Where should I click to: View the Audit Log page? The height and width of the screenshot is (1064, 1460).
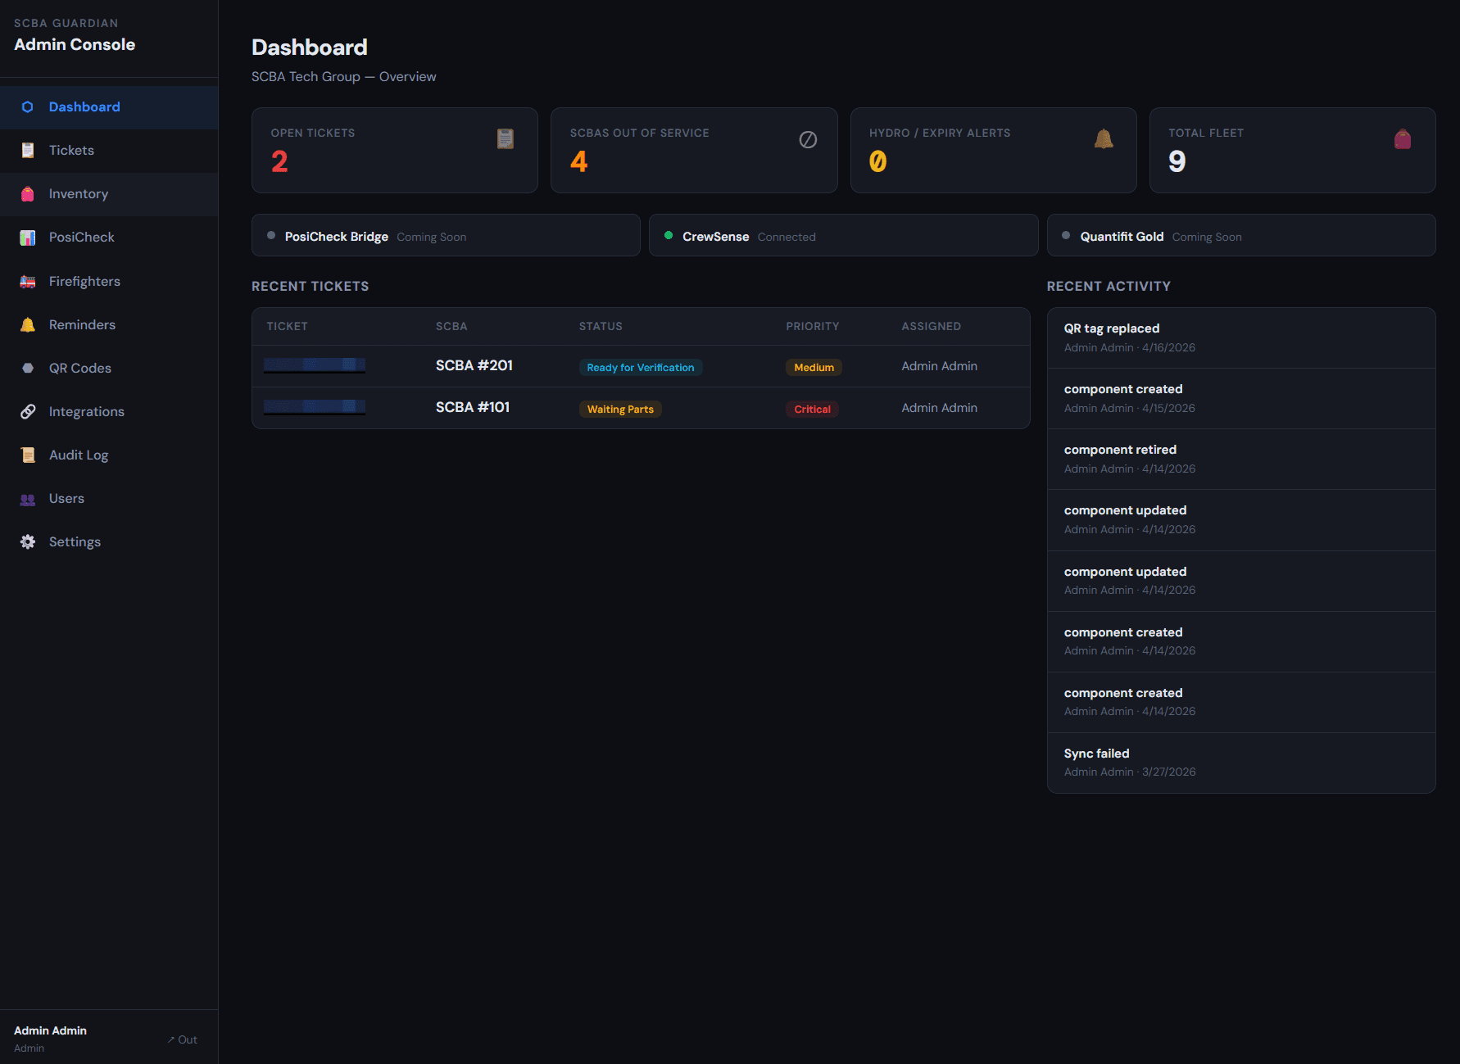[x=109, y=455]
